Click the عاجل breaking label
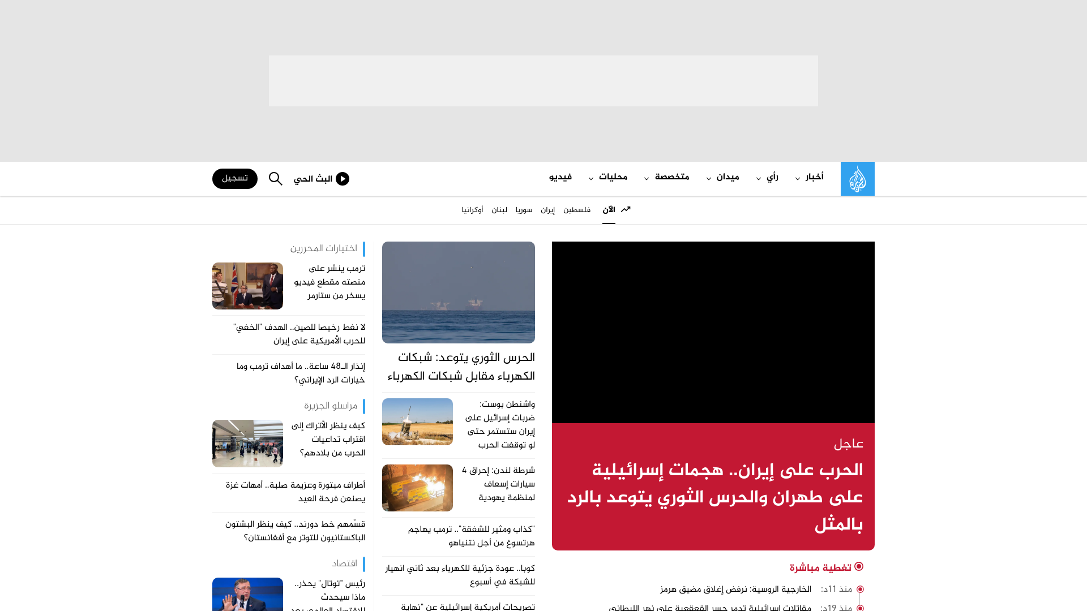This screenshot has height=611, width=1087. (849, 444)
